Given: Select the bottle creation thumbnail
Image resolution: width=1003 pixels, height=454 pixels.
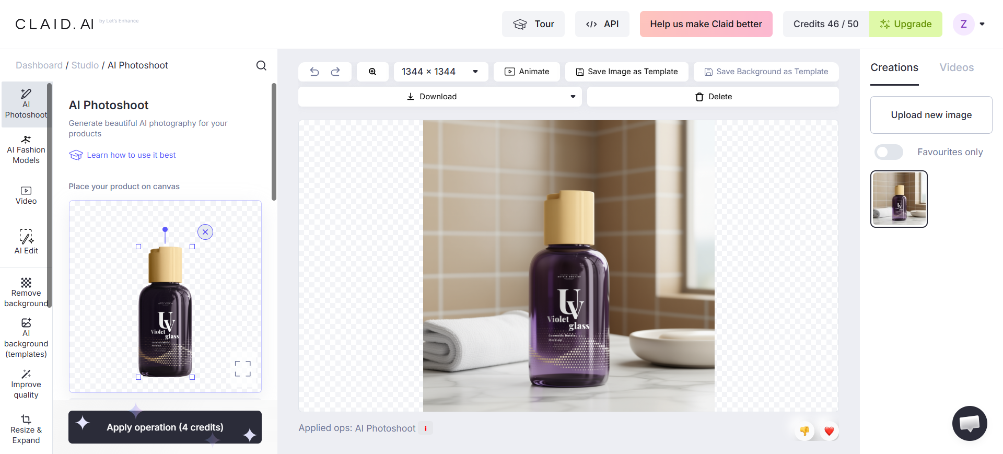Looking at the screenshot, I should pyautogui.click(x=899, y=199).
